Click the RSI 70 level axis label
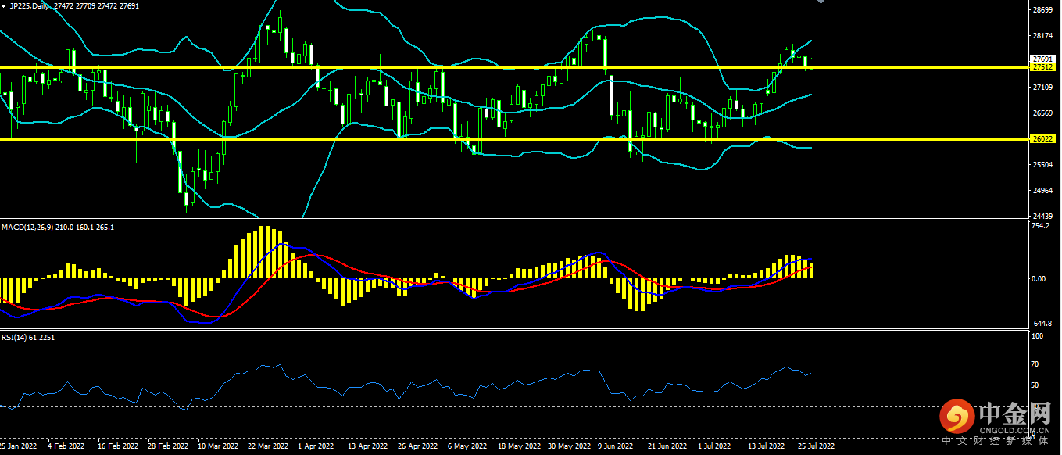The image size is (1062, 455). coord(1035,364)
